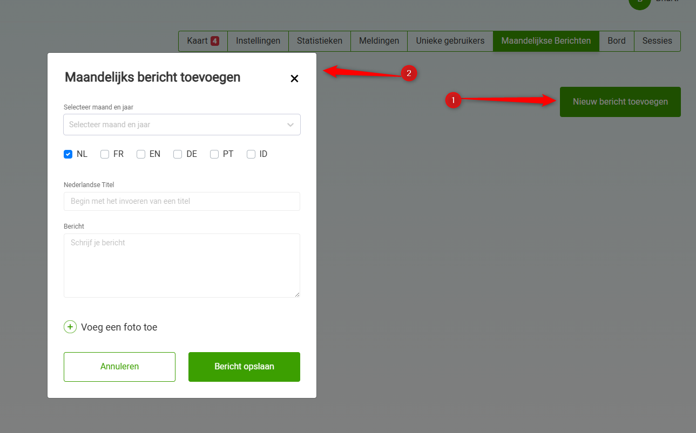Tick the EN language checkbox

tap(141, 154)
